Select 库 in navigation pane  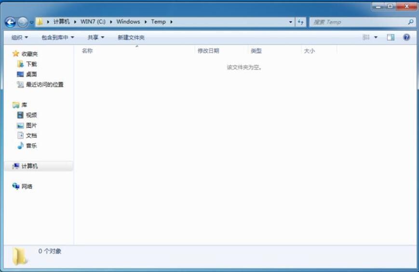[x=24, y=105]
